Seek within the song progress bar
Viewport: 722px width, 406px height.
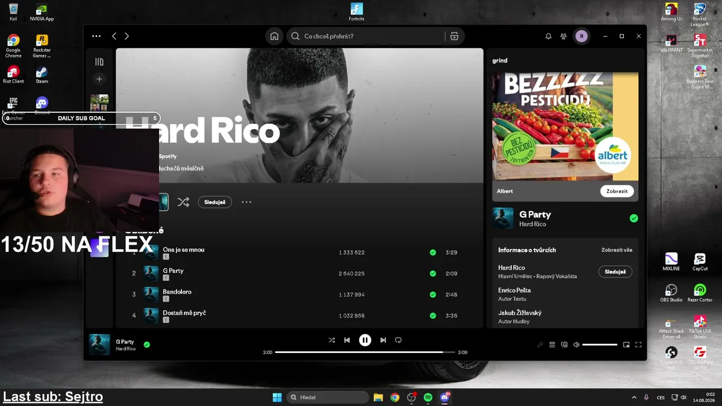click(365, 352)
